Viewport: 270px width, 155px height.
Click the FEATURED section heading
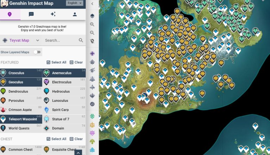tap(10, 62)
